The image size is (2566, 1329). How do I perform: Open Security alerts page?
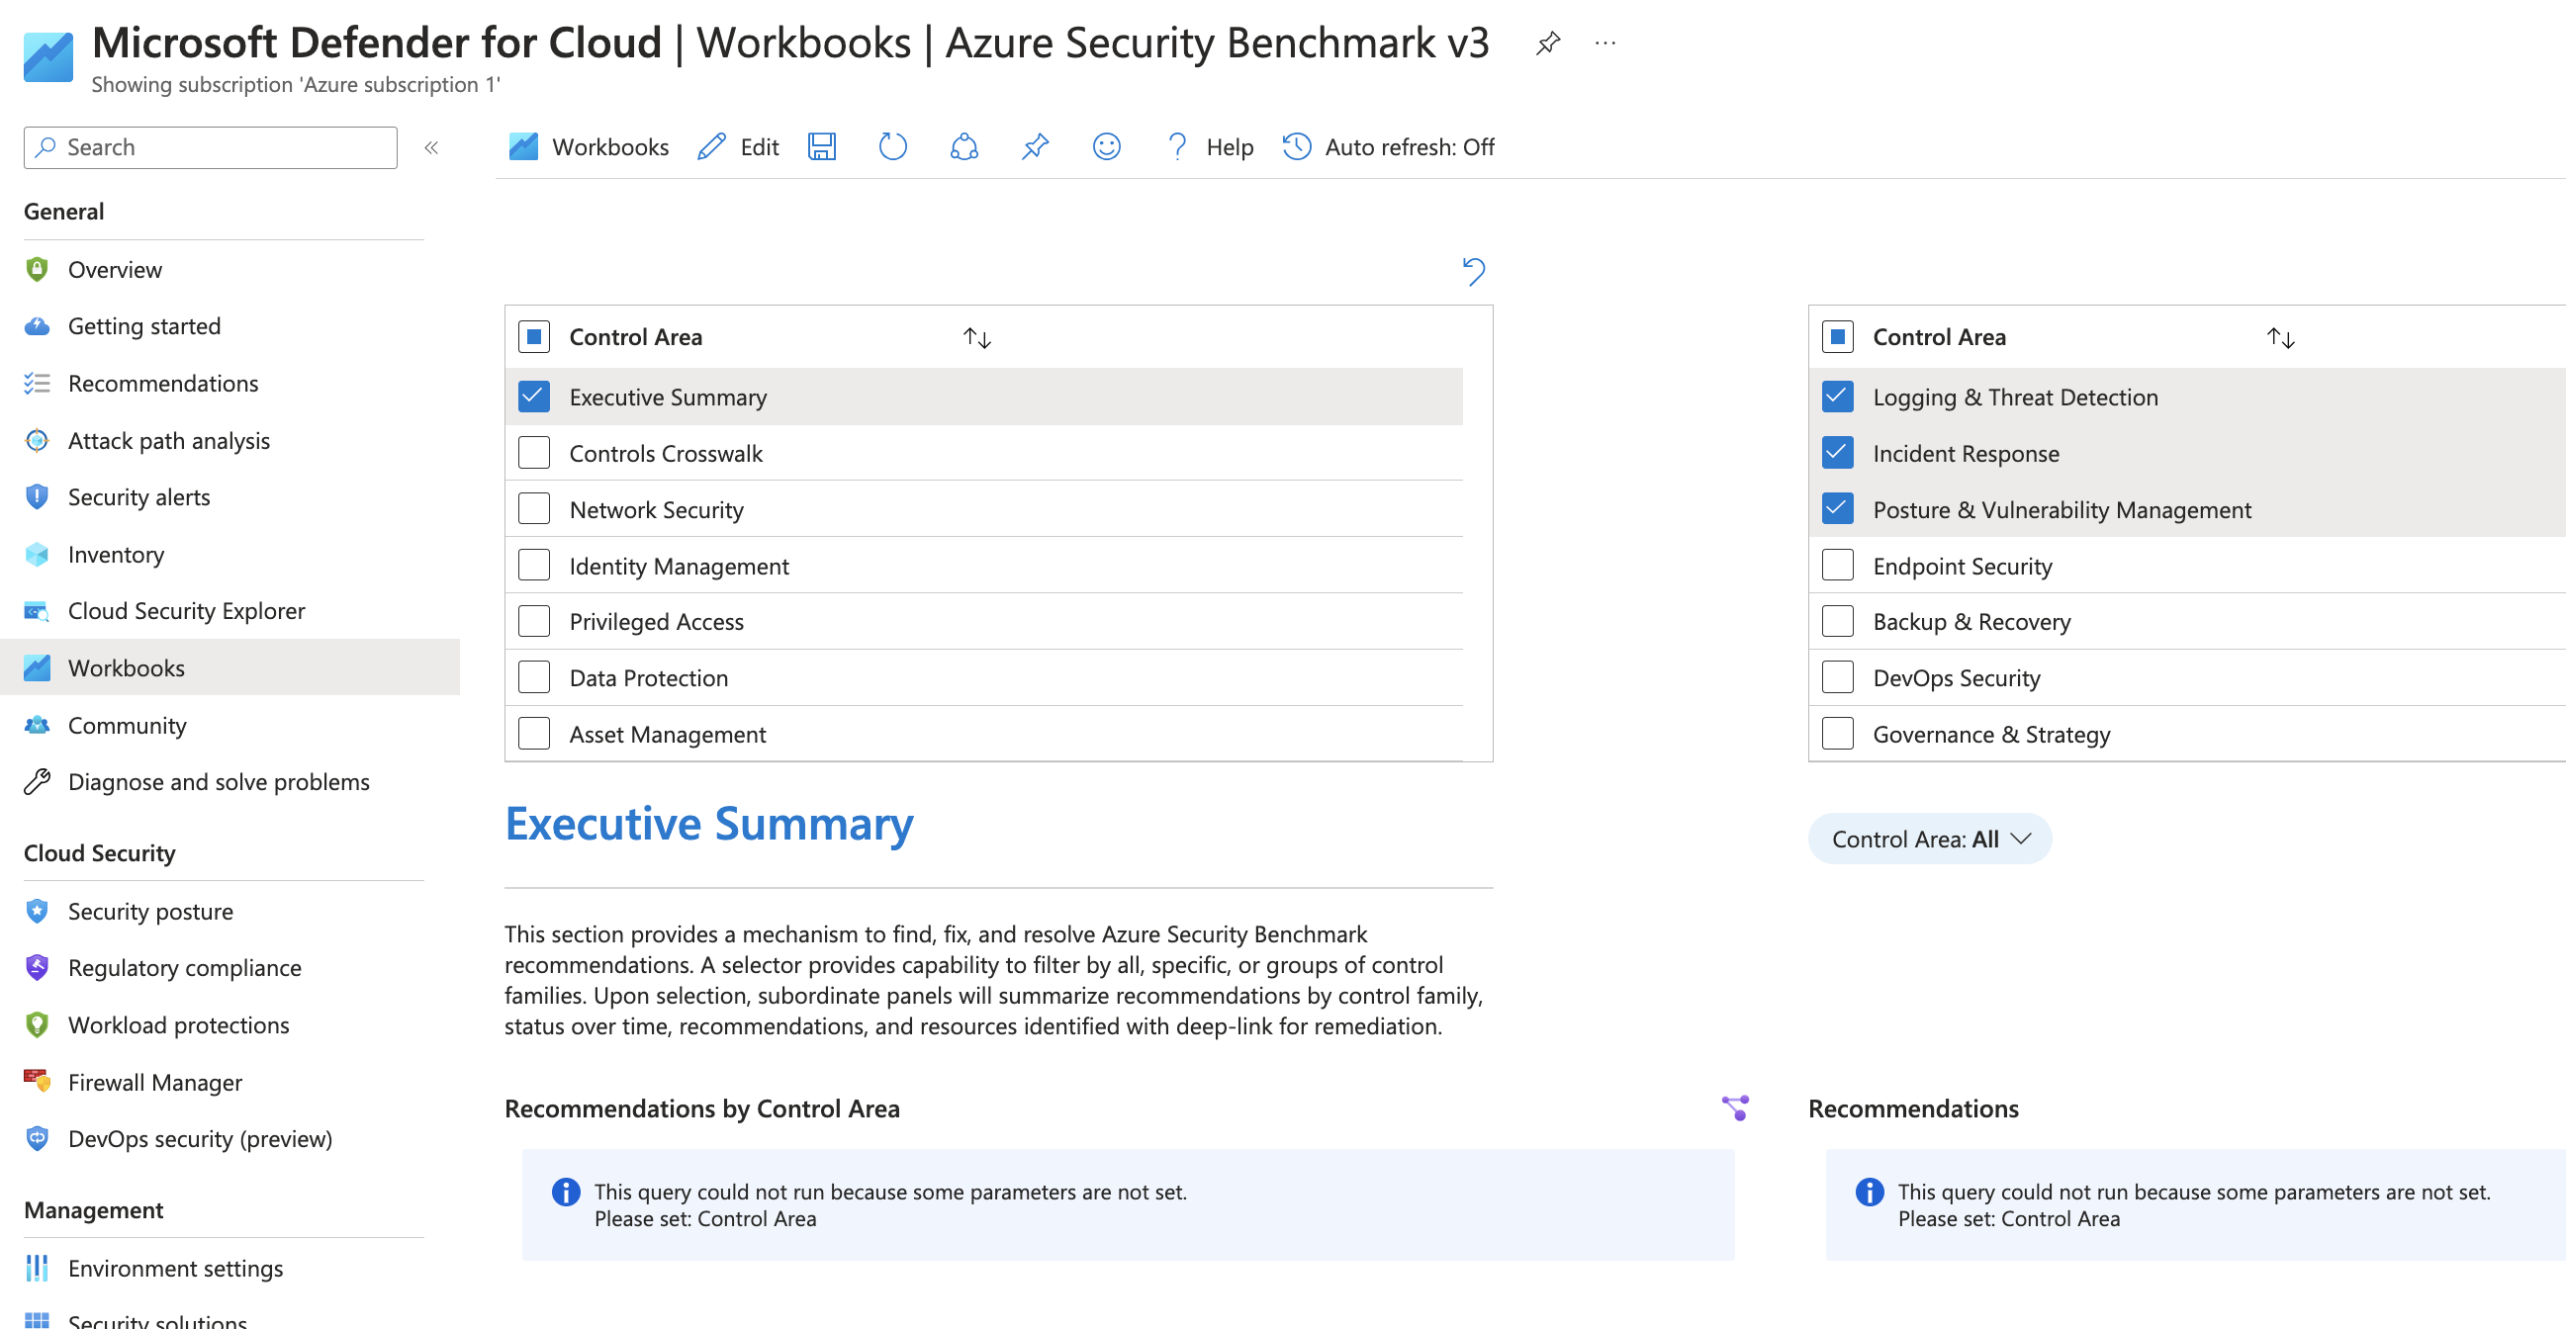click(229, 496)
